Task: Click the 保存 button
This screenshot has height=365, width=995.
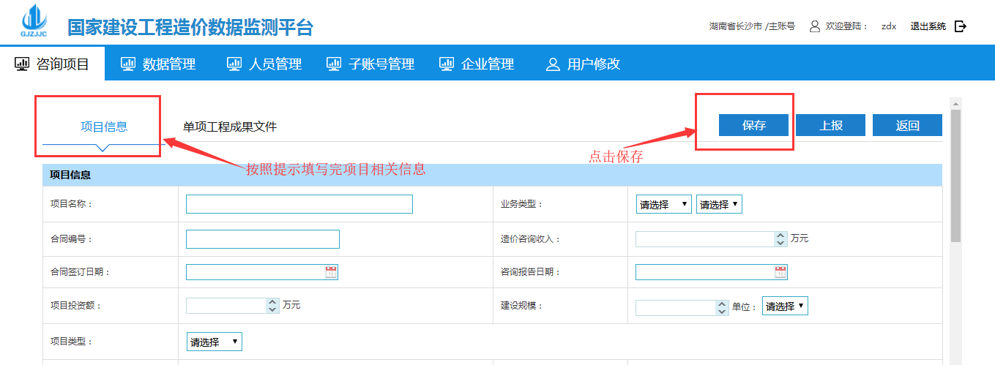Action: (x=753, y=125)
